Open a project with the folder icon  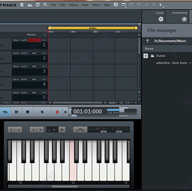click(x=30, y=5)
